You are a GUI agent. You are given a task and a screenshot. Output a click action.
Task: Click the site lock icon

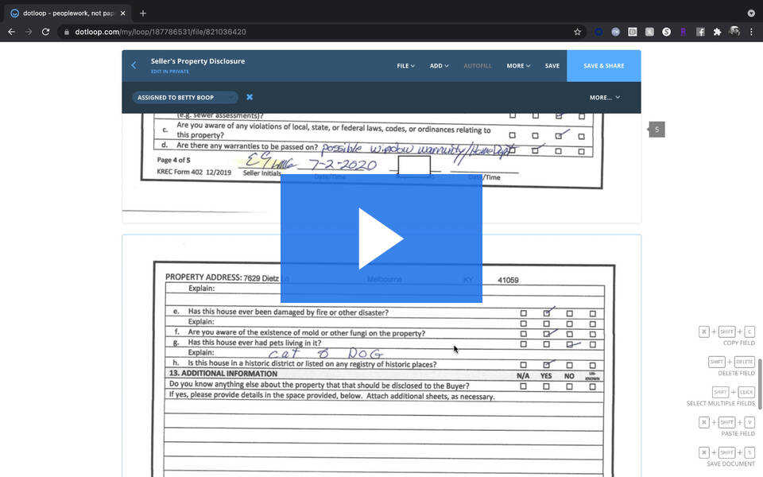(x=67, y=32)
